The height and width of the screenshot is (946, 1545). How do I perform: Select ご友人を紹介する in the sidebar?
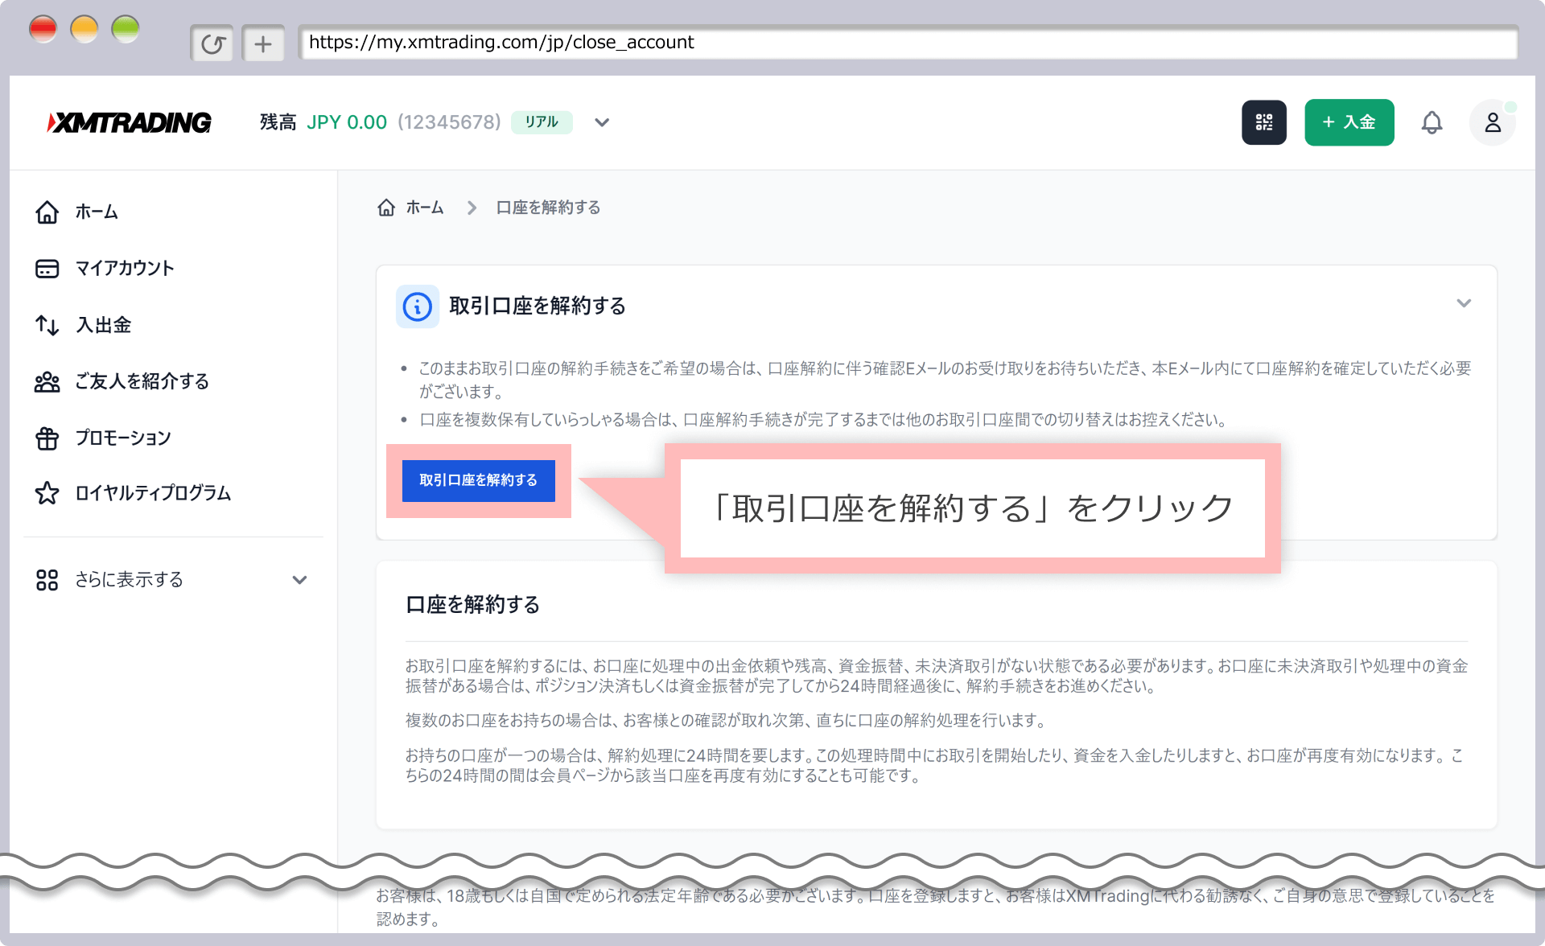[142, 381]
